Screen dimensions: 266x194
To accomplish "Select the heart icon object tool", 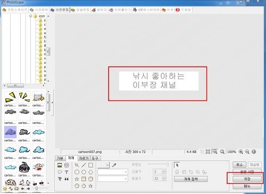I will point(66,165).
